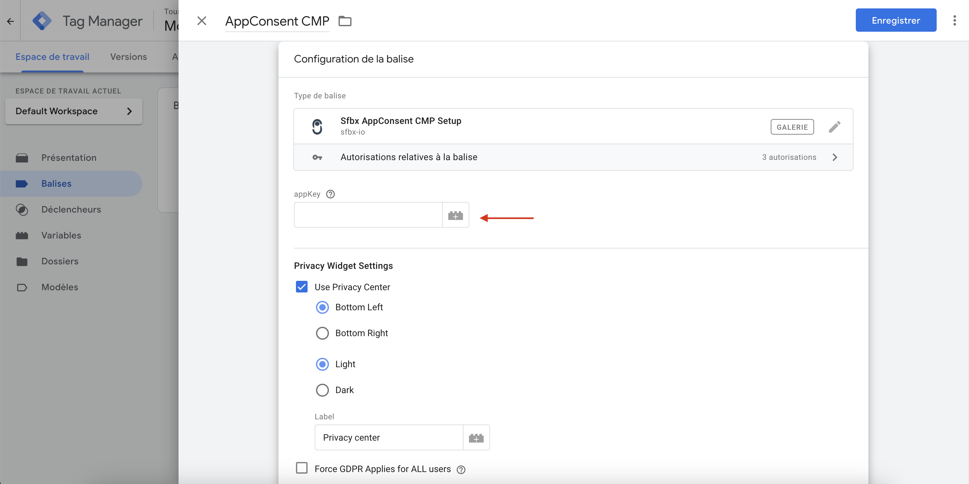Screen dimensions: 969x484
Task: Insert variable into the appKey field
Action: [x=455, y=215]
